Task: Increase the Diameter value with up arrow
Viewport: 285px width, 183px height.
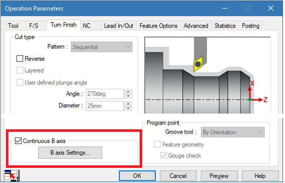Action: (x=129, y=104)
